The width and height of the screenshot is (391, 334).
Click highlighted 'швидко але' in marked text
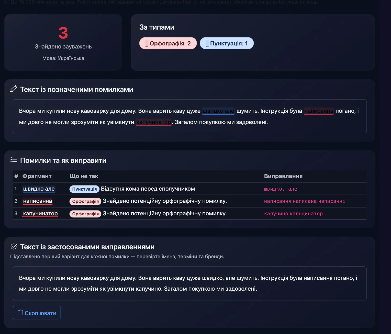pos(218,111)
